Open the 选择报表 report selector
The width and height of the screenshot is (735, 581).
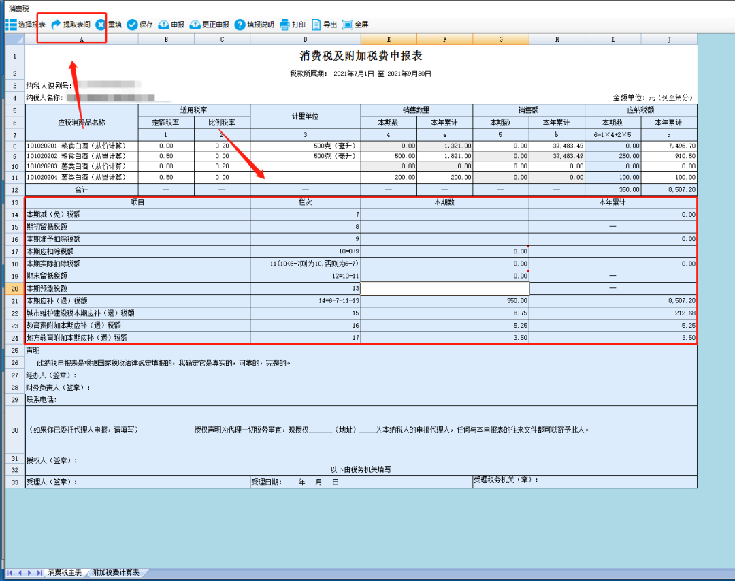[x=26, y=25]
